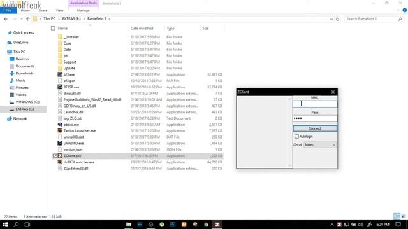
Task: Uncheck the ZClient.exe row checkbox
Action: click(x=55, y=156)
